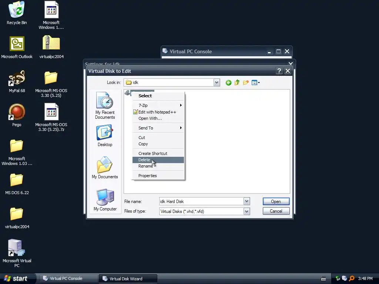
Task: Choose Delete in context menu
Action: (x=158, y=160)
